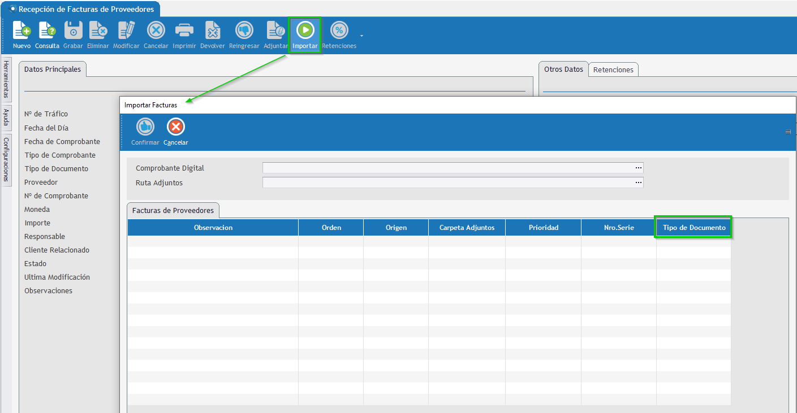This screenshot has width=797, height=413.
Task: Click the Nº de Tráfico label
Action: [46, 114]
